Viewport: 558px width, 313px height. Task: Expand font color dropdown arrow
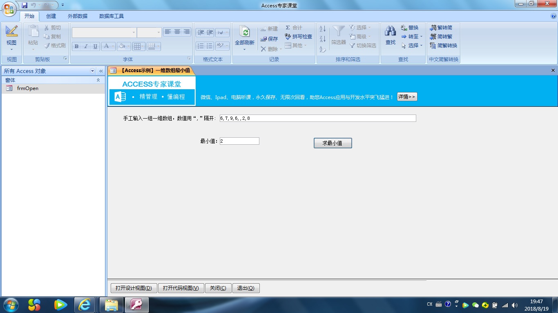(x=113, y=46)
